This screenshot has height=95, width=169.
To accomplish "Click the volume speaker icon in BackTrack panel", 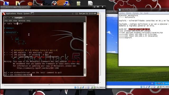I will [x=73, y=14].
